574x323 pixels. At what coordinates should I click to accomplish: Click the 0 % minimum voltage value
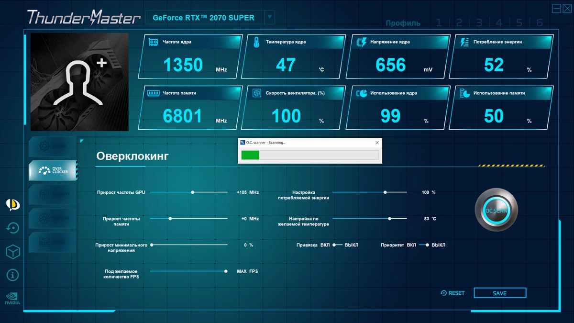coord(249,245)
